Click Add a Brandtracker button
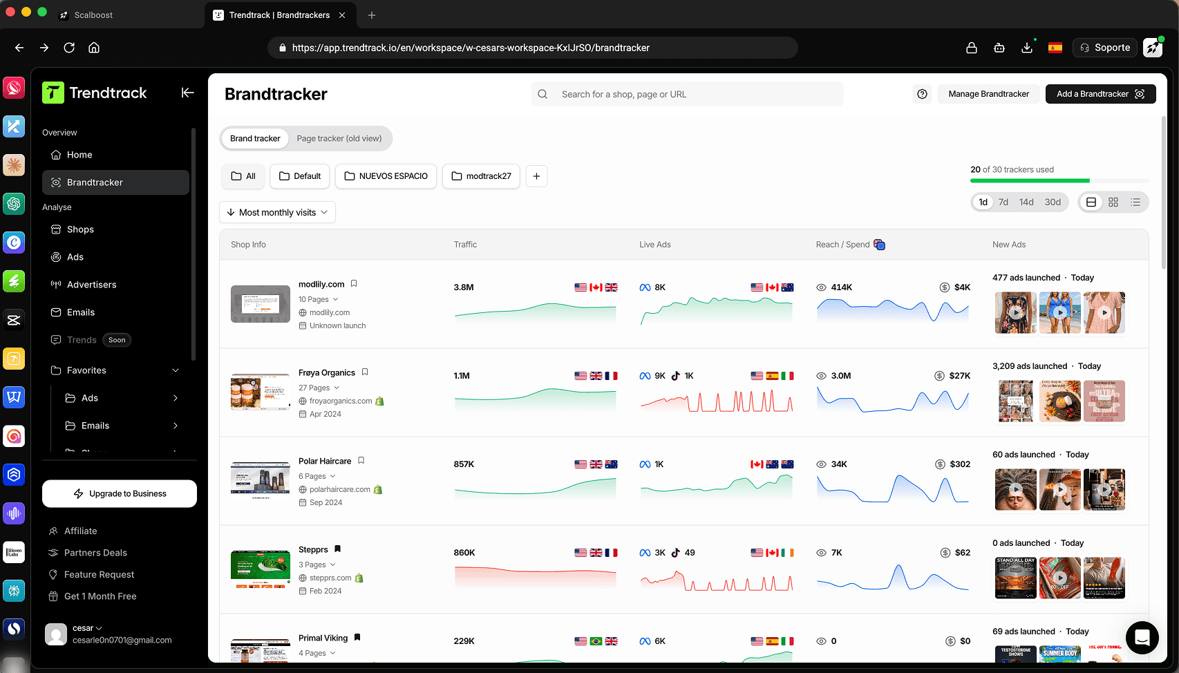This screenshot has width=1179, height=673. point(1100,94)
